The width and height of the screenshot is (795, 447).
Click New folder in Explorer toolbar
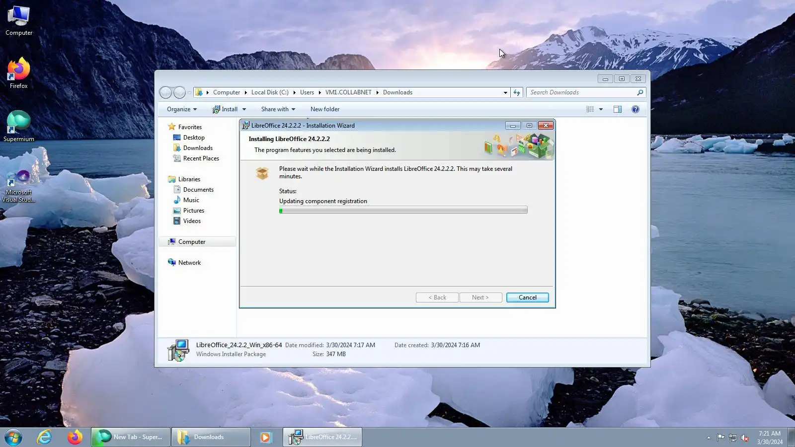click(x=325, y=109)
